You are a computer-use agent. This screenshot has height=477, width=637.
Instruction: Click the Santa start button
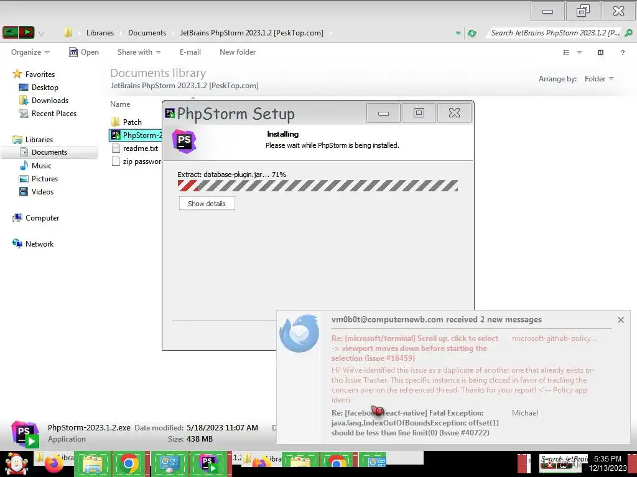pos(16,463)
